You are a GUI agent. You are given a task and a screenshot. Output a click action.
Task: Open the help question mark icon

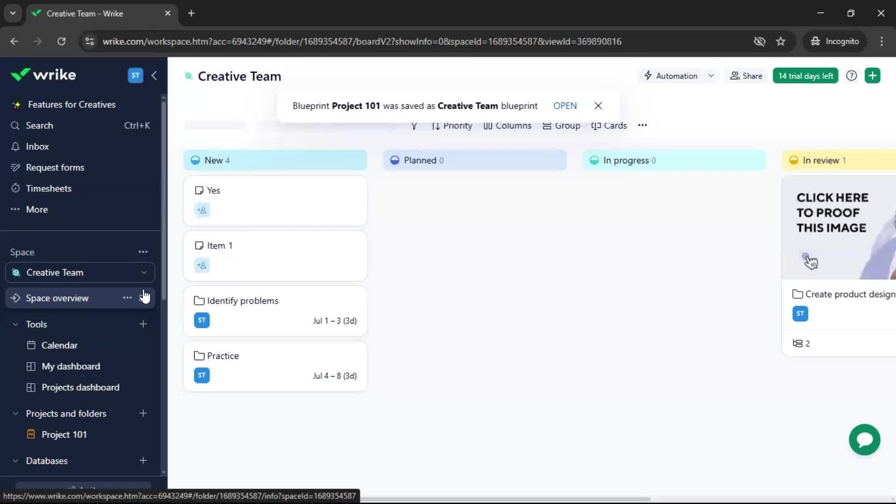[x=851, y=76]
